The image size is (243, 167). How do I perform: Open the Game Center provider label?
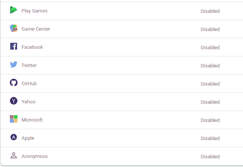36,29
